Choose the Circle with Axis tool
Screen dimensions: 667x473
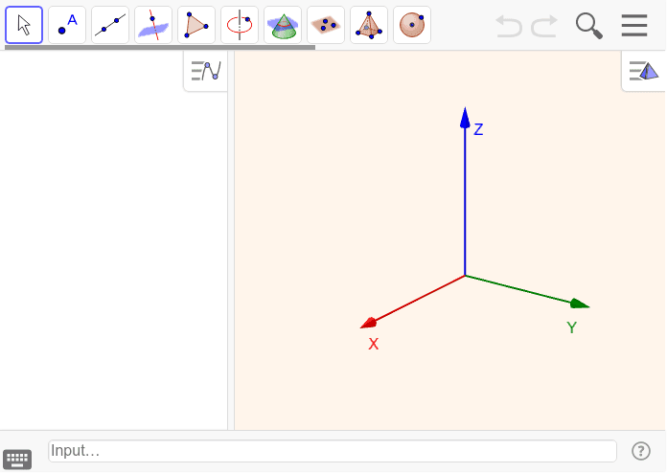240,25
